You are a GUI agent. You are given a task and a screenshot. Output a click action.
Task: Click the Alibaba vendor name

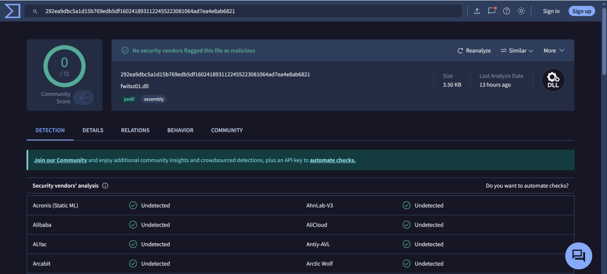click(42, 225)
